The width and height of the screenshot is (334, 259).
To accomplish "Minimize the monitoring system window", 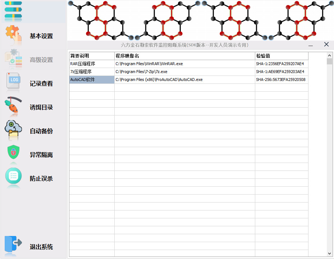I will [x=311, y=45].
